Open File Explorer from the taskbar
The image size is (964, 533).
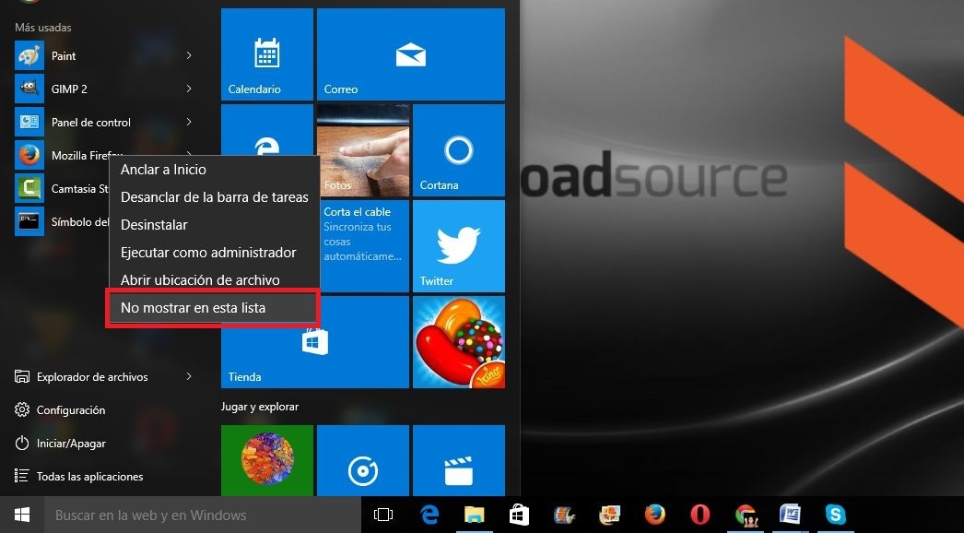tap(474, 515)
